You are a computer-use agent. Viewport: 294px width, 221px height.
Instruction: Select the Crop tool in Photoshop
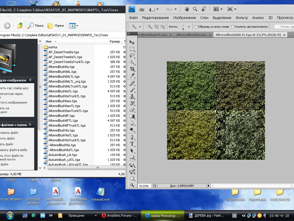point(132,69)
